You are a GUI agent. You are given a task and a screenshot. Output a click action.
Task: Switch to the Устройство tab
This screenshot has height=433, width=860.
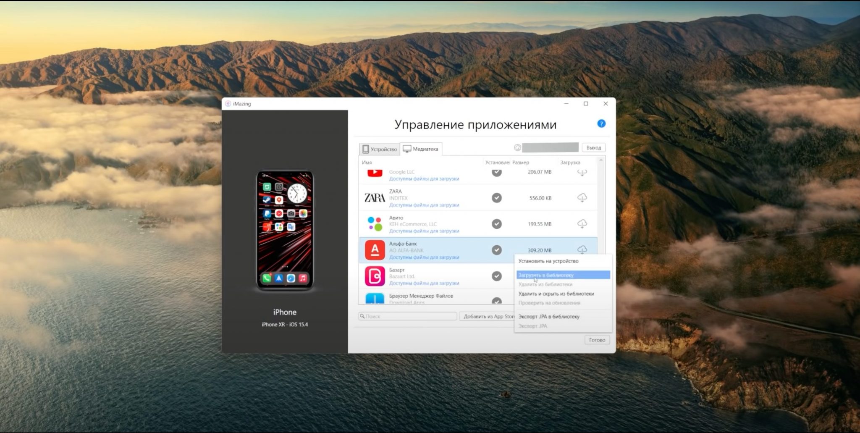tap(379, 149)
